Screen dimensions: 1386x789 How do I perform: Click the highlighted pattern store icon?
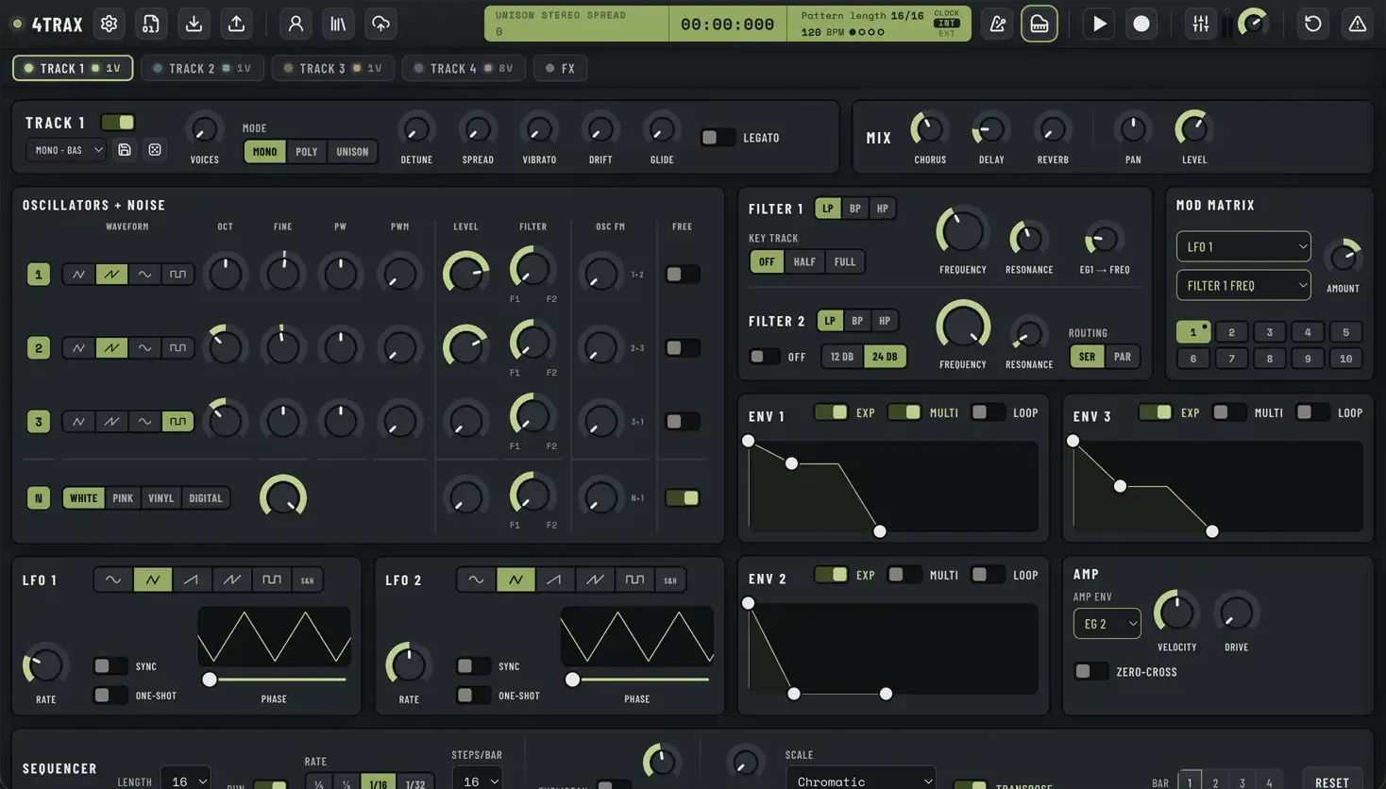click(x=1039, y=25)
